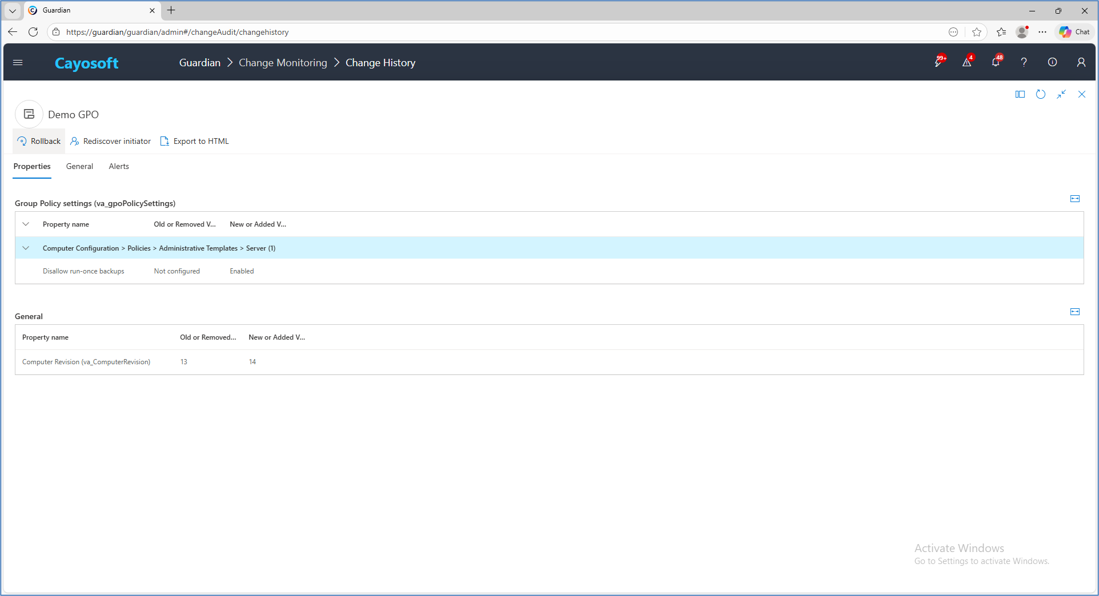Click the info circle icon in header
1099x596 pixels.
pyautogui.click(x=1052, y=62)
